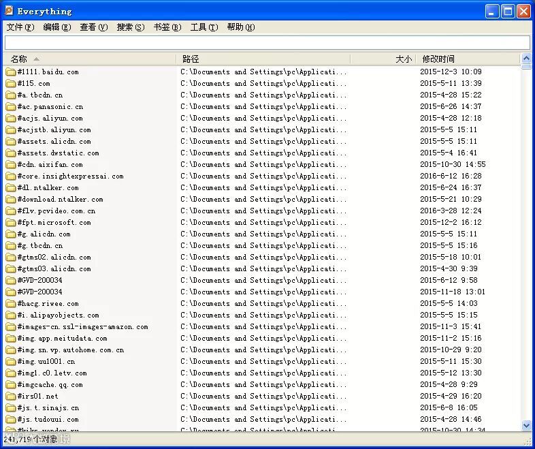Sort by the 大小 column header
The height and width of the screenshot is (449, 535).
[383, 59]
